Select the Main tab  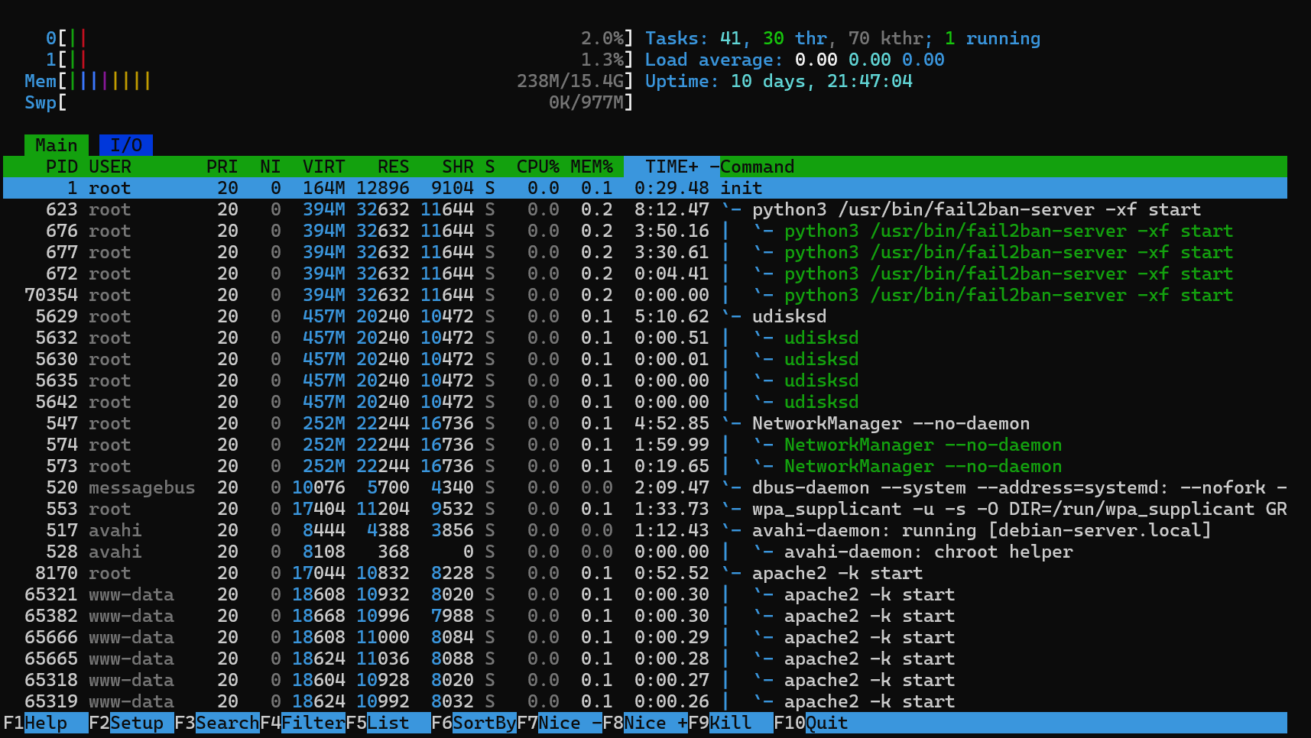point(56,145)
